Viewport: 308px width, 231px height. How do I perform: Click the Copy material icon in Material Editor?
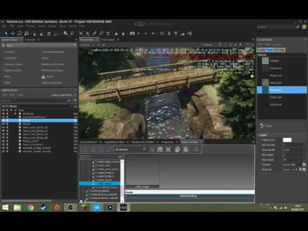click(177, 150)
